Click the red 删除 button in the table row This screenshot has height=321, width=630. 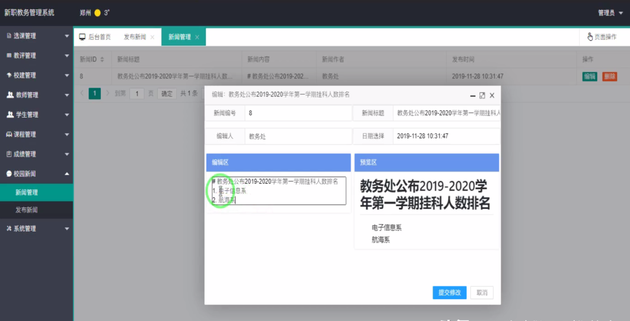pyautogui.click(x=610, y=76)
